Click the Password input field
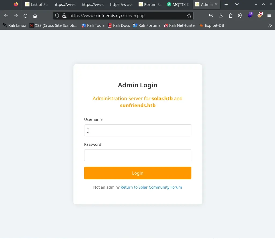The width and height of the screenshot is (275, 239). (138, 155)
